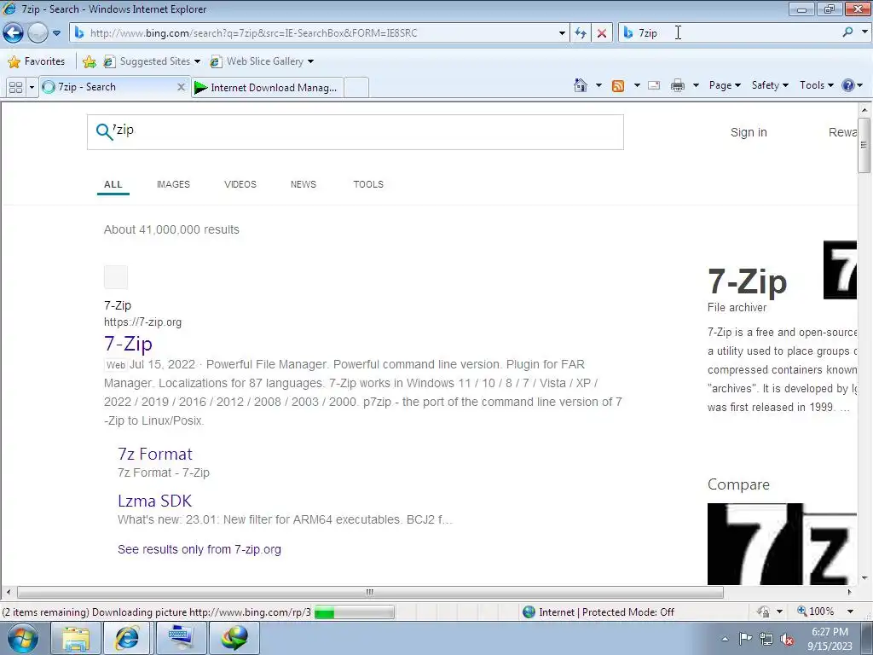The width and height of the screenshot is (873, 655).
Task: Open the Favorites star button
Action: [37, 61]
